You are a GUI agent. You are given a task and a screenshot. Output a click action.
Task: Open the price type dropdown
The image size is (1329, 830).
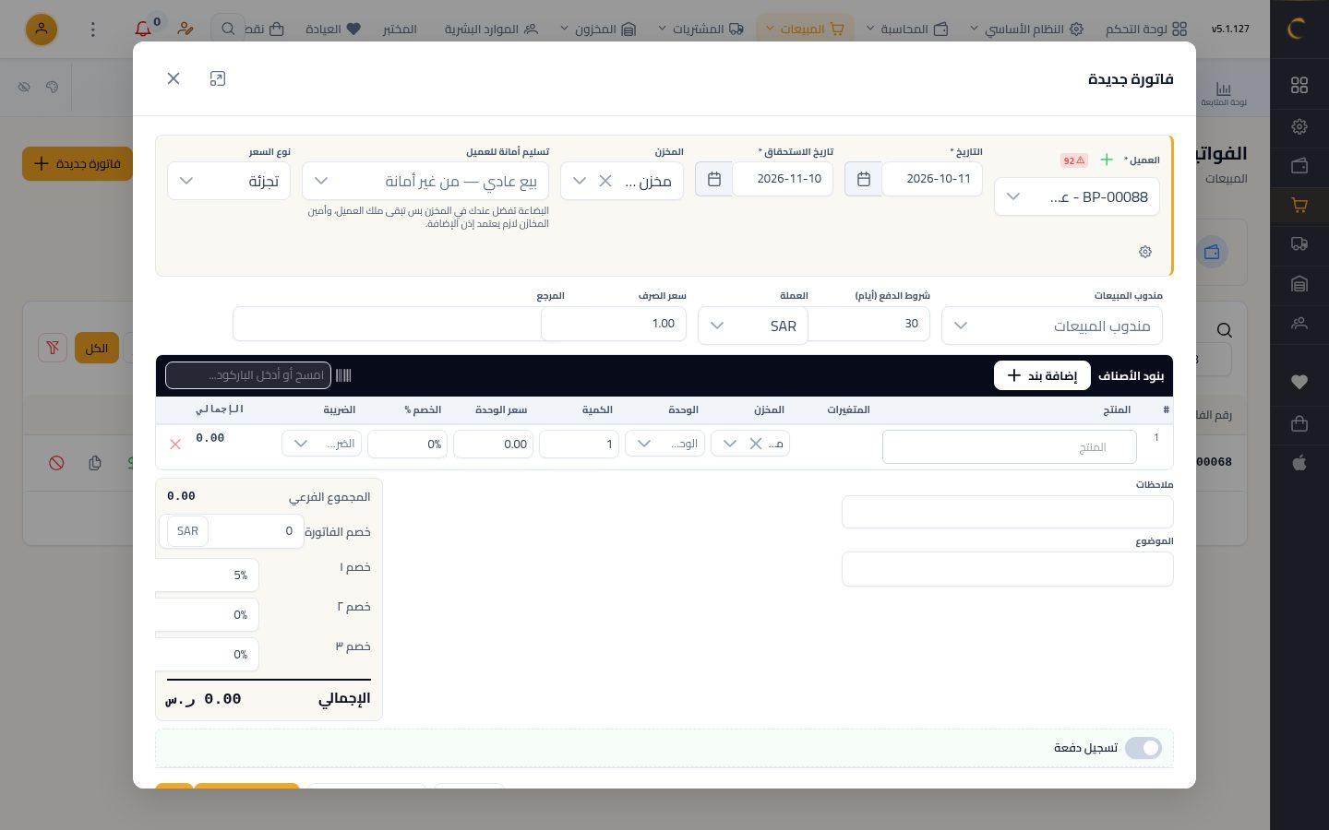coord(229,181)
